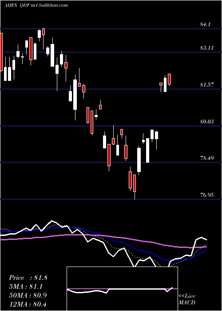Click the 84.1 price level label
This screenshot has width=222, height=311.
[x=205, y=24]
